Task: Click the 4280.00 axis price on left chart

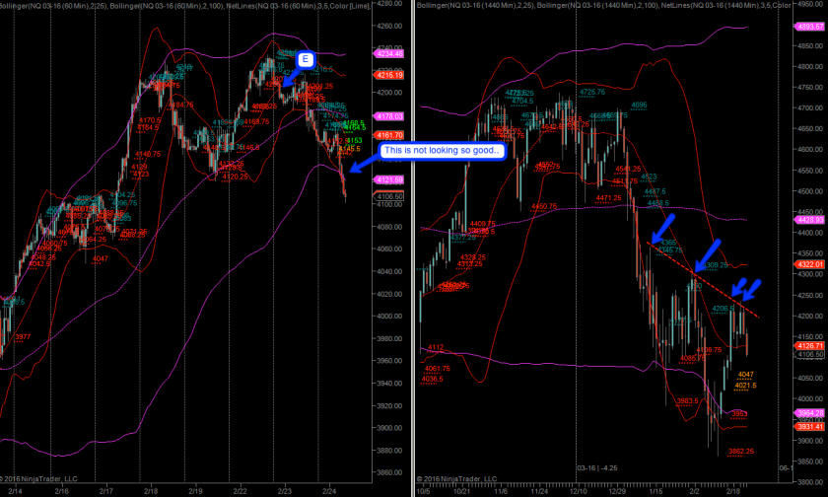Action: [390, 4]
